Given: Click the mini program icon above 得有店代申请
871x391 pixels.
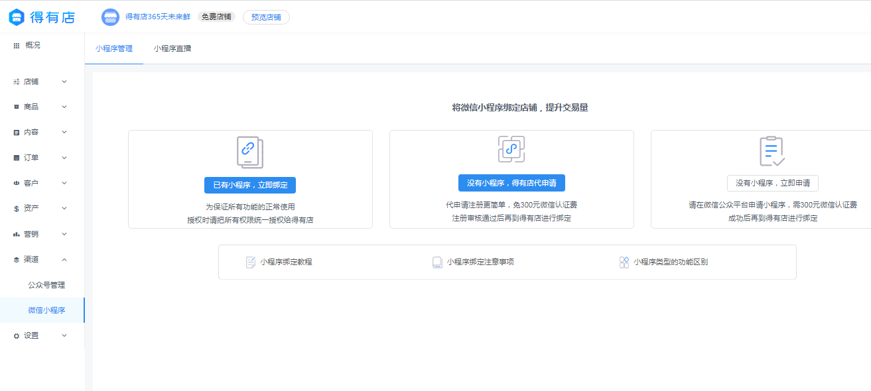Looking at the screenshot, I should [x=511, y=149].
